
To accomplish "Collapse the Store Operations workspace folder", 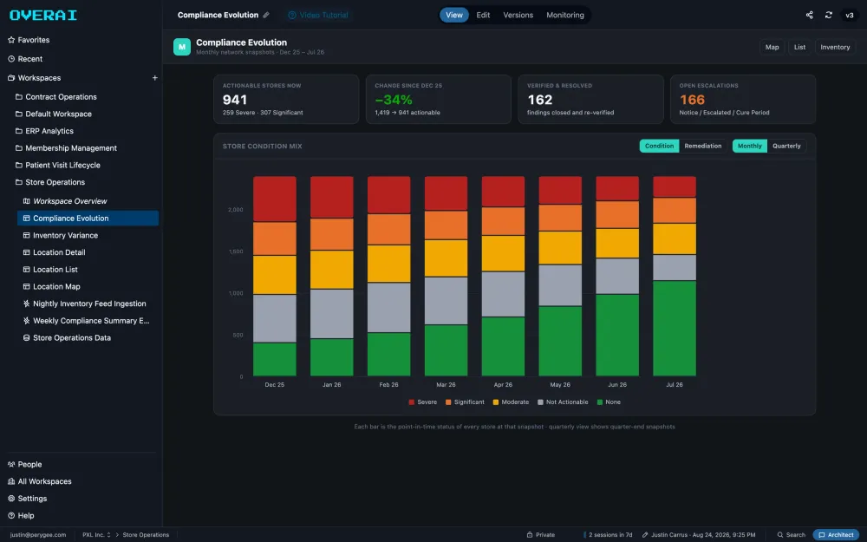I will point(50,182).
